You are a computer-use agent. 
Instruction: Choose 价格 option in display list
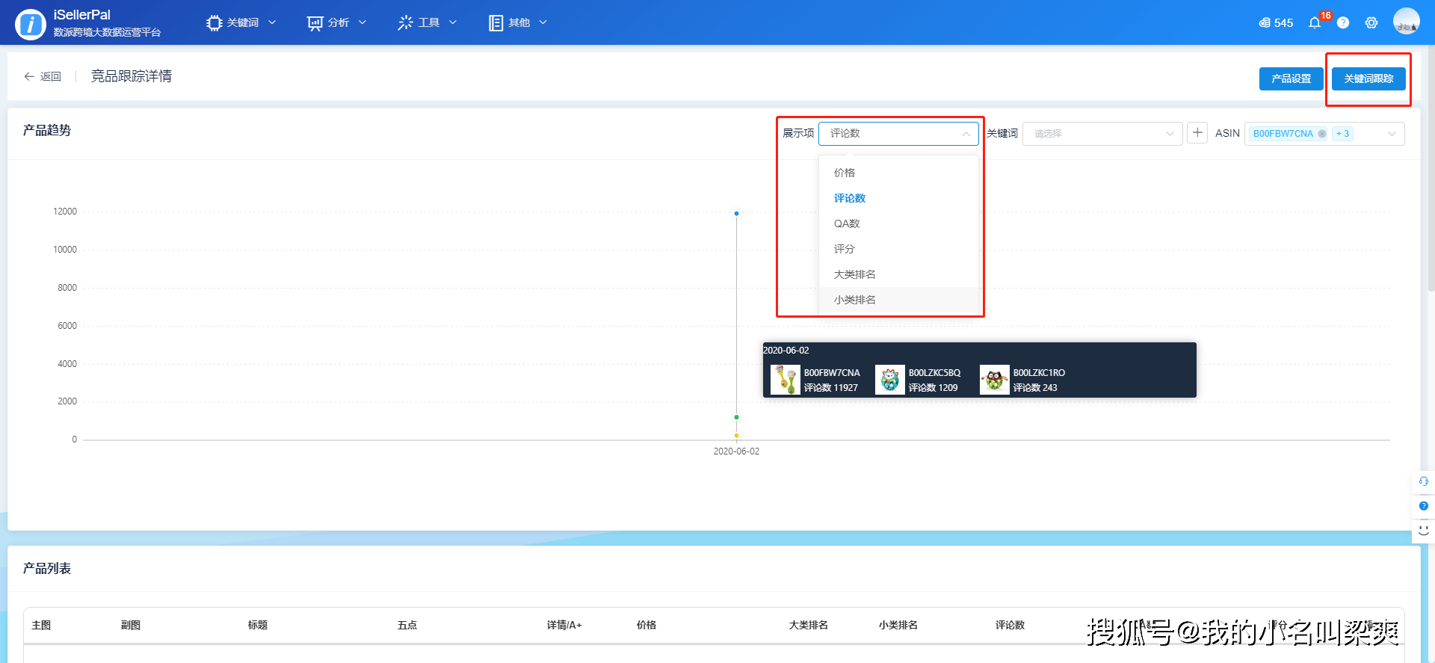click(x=845, y=173)
